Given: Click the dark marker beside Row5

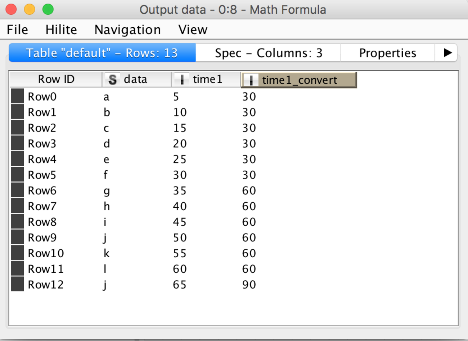Looking at the screenshot, I should pyautogui.click(x=17, y=175).
